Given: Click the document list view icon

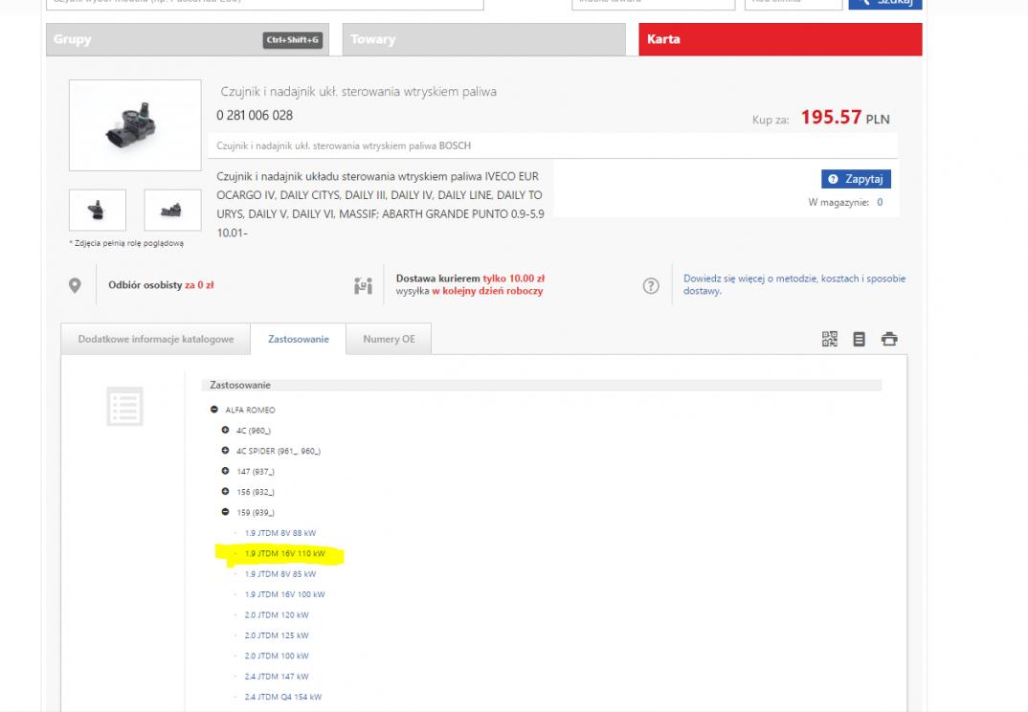Looking at the screenshot, I should tap(859, 339).
